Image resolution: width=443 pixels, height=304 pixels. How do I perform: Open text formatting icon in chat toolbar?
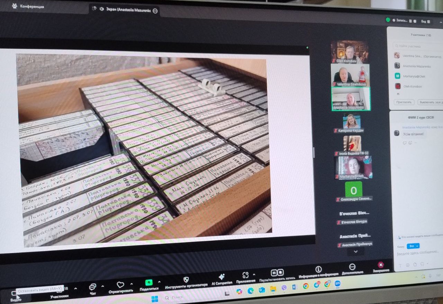[400, 265]
